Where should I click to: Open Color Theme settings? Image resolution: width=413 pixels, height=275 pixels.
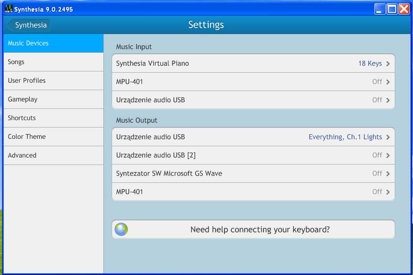coord(54,137)
